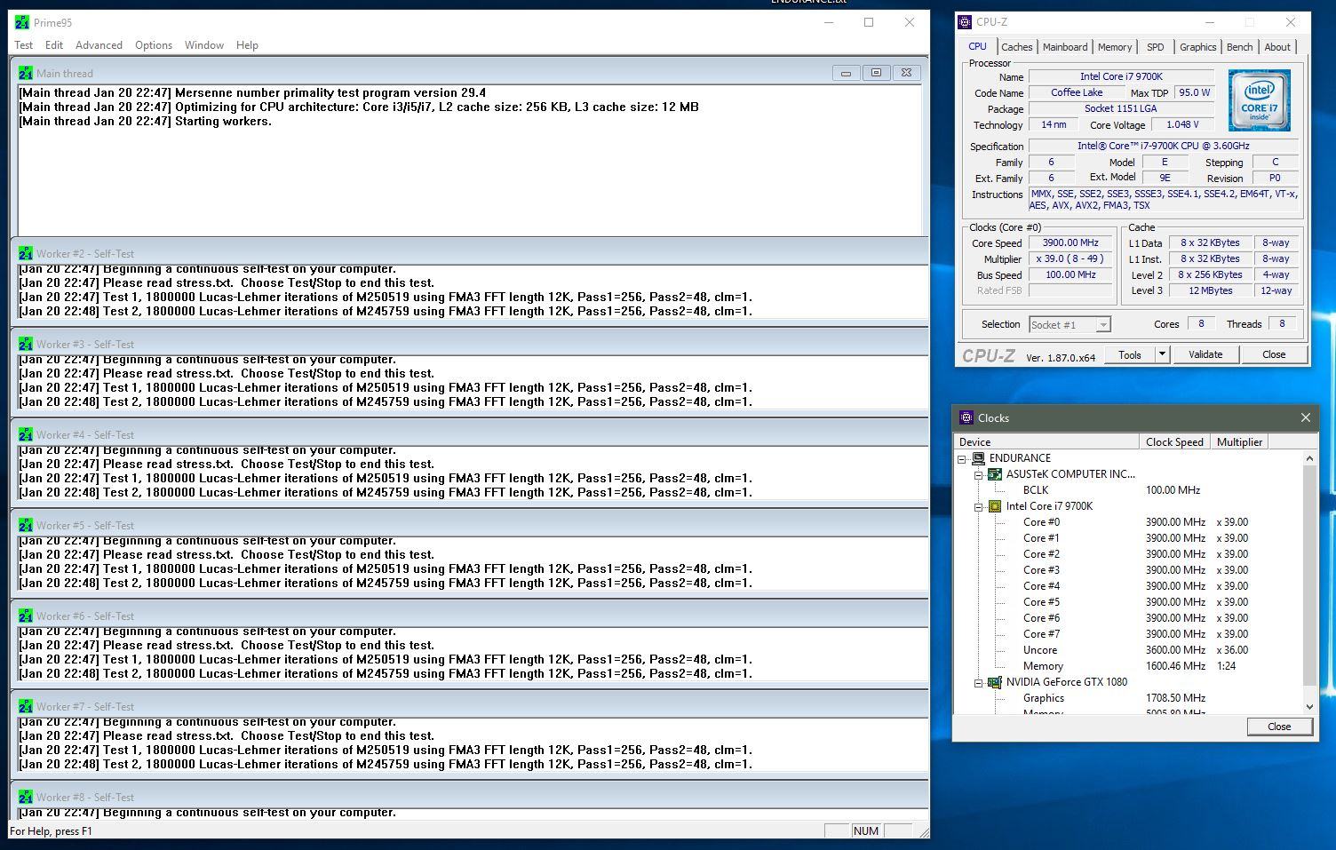Click the Worker #2 Self-Test window icon
1336x850 pixels.
tap(26, 253)
